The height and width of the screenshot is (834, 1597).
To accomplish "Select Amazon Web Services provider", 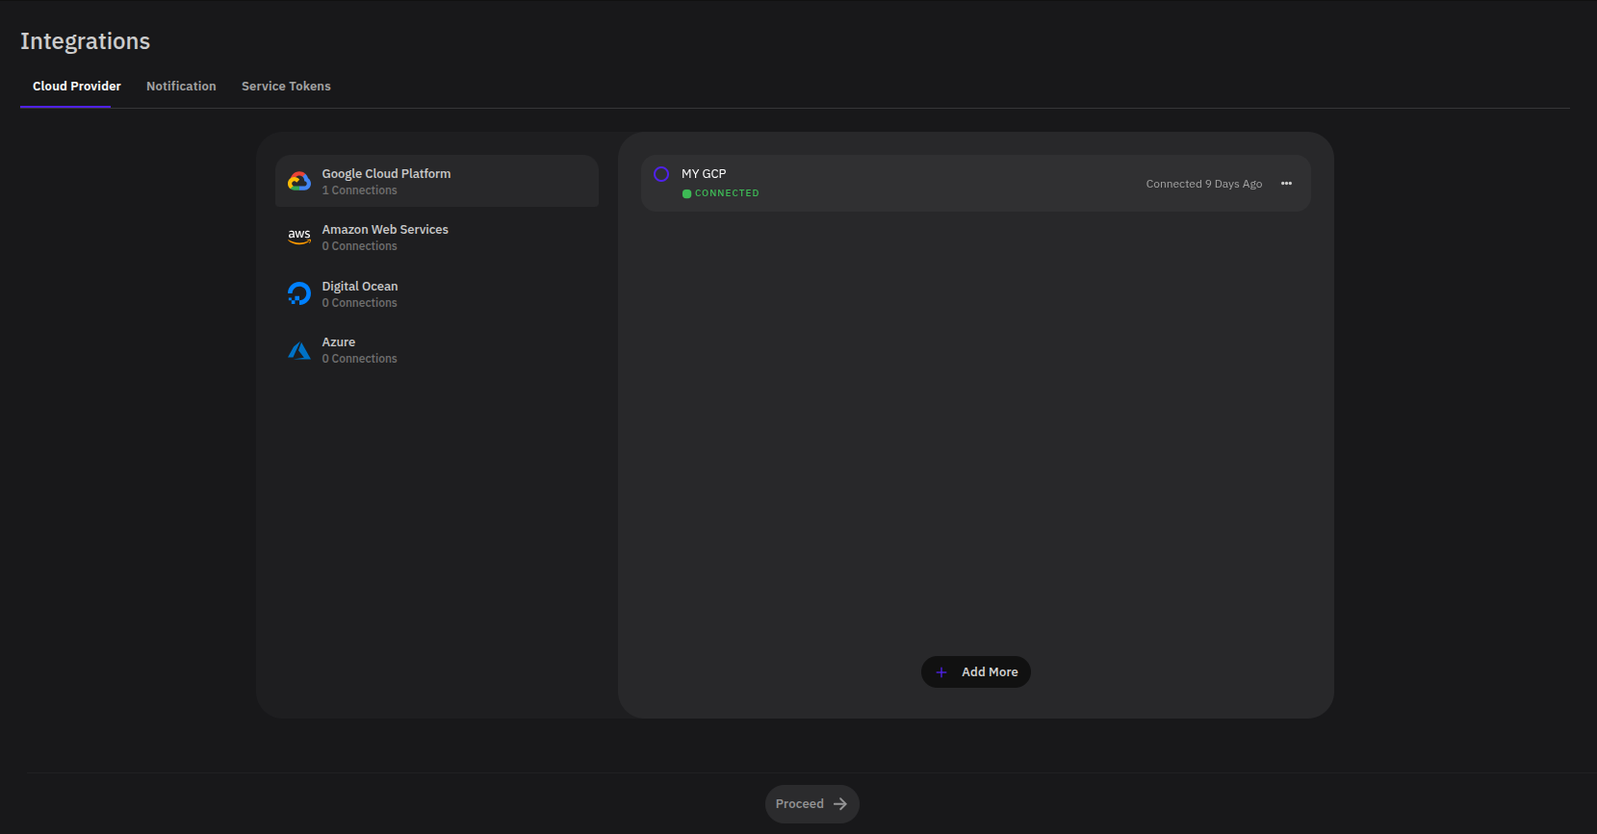I will (x=437, y=237).
